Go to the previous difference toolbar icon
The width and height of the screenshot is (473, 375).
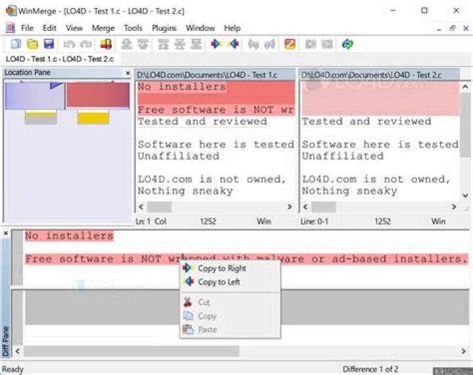pyautogui.click(x=143, y=44)
